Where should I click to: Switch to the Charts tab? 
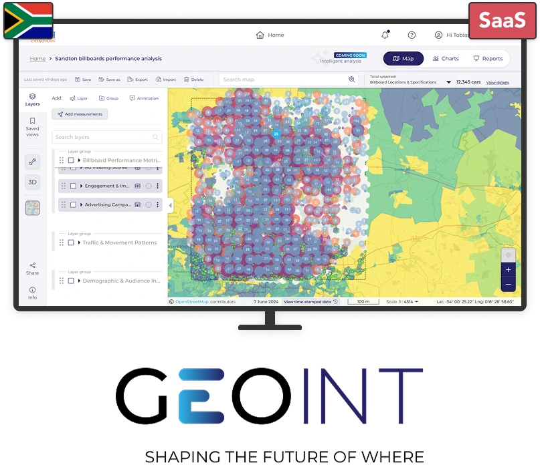[446, 59]
